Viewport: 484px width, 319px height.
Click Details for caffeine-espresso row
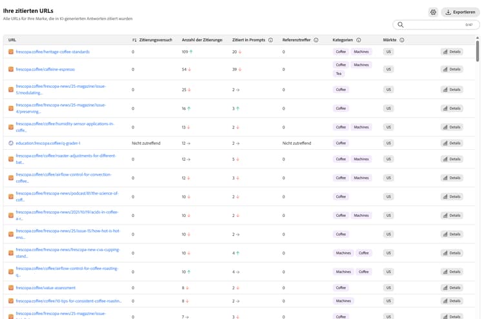point(452,69)
